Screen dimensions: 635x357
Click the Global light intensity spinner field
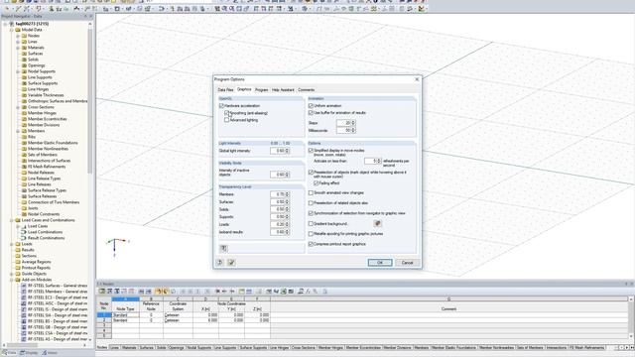click(x=280, y=151)
